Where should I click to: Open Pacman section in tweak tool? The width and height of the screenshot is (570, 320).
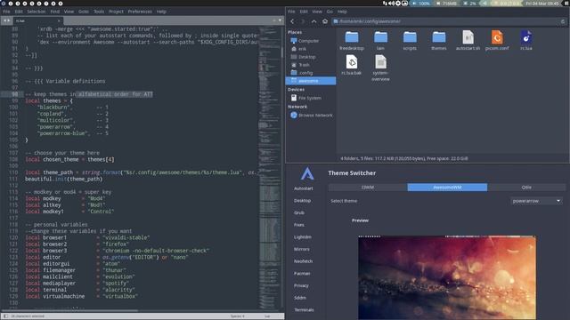[302, 274]
